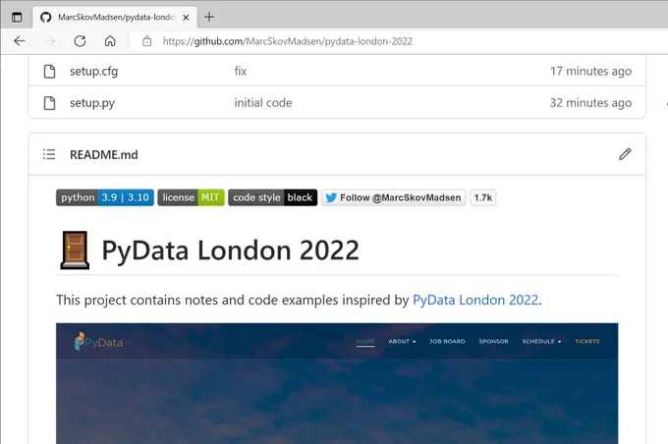Click the PyData London 2022 heading
Screen dimensions: 668x444
click(x=231, y=250)
